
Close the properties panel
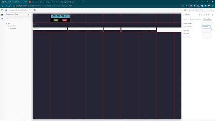[213, 15]
